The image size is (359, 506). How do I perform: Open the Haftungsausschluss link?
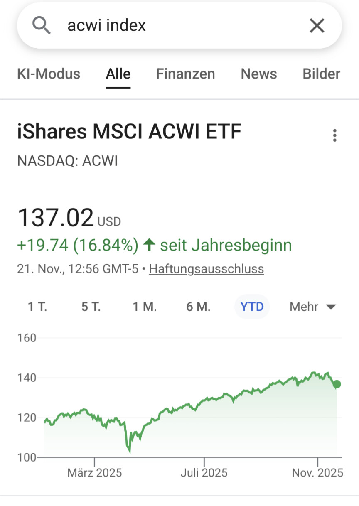point(207,269)
